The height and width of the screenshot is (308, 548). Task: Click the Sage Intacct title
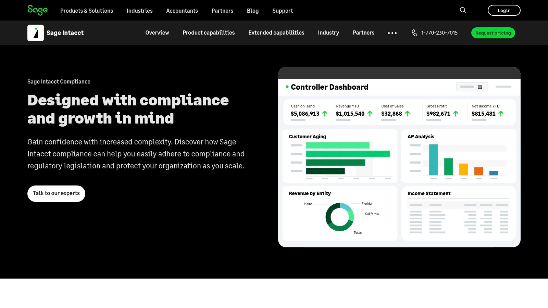click(65, 33)
